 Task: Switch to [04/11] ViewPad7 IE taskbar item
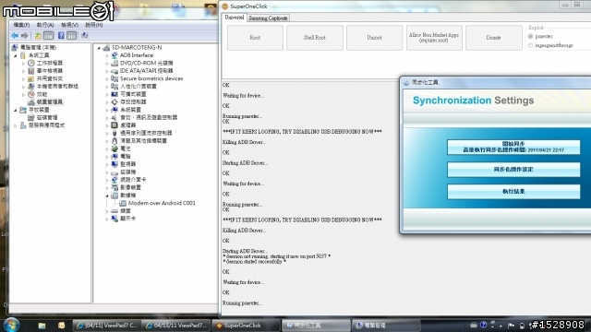pos(106,326)
